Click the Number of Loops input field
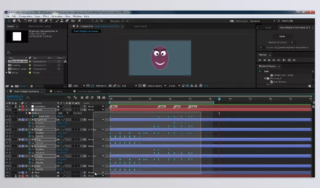 click(293, 42)
